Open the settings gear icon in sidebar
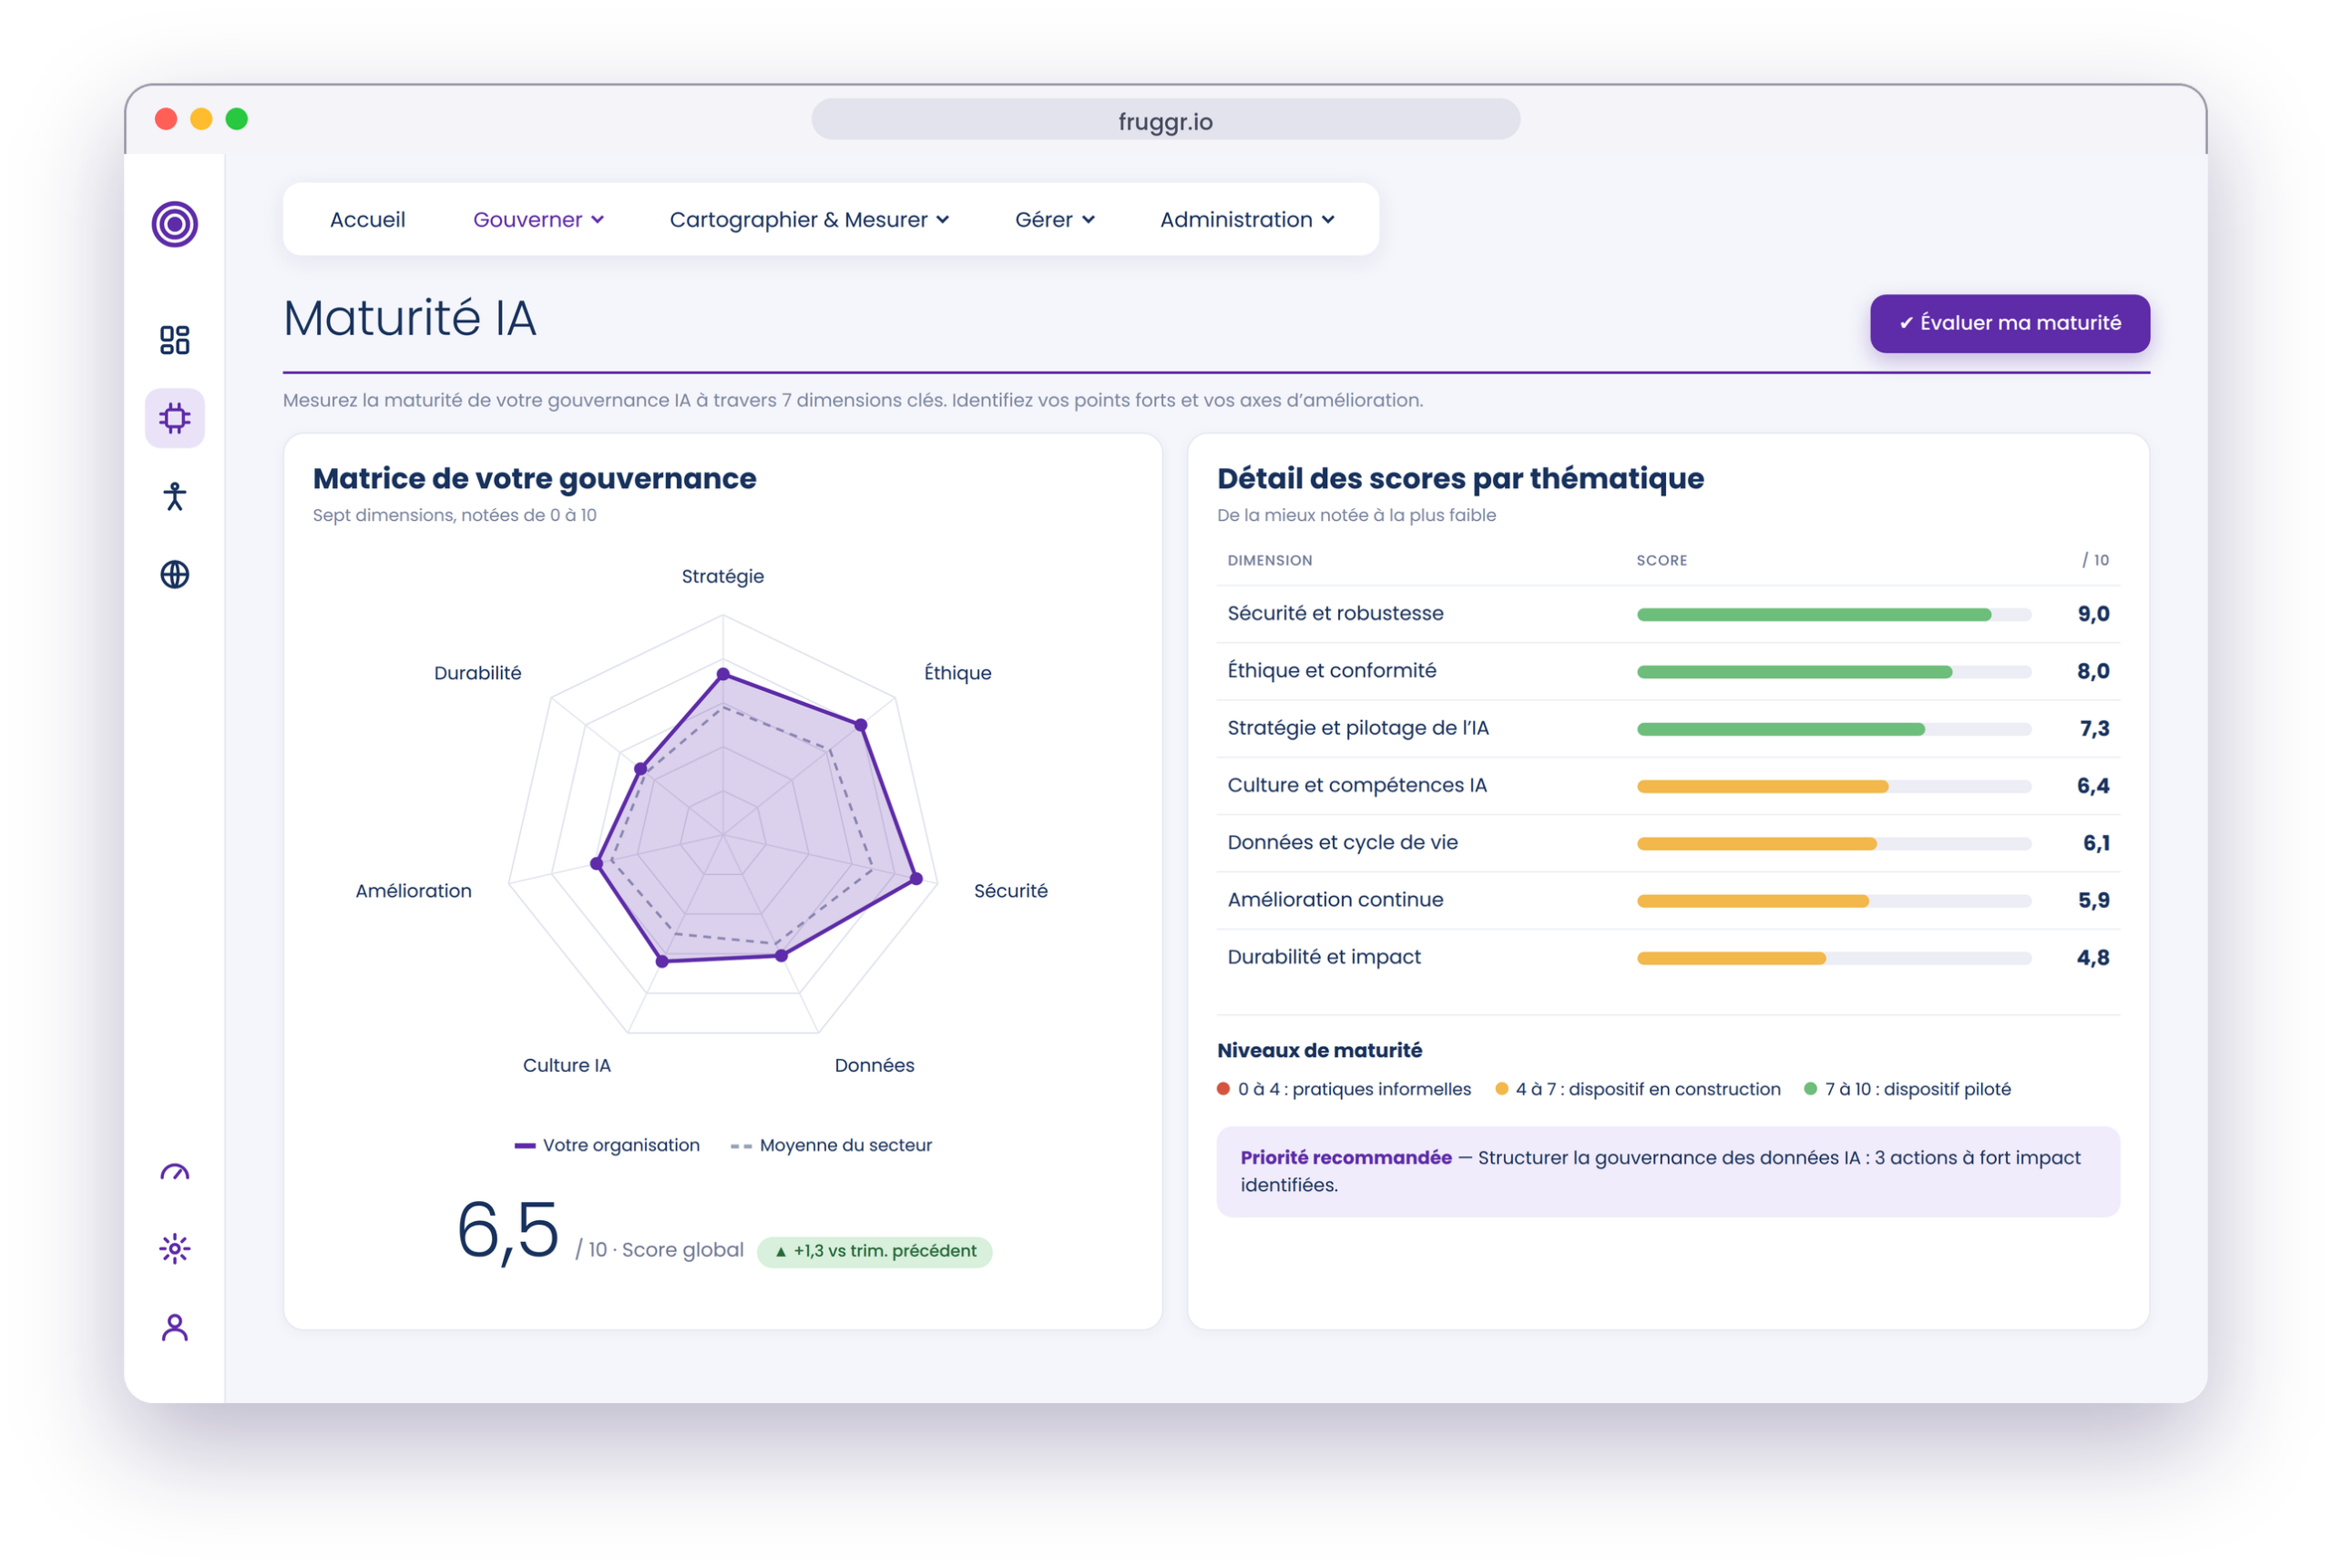This screenshot has height=1568, width=2332. [x=174, y=1249]
